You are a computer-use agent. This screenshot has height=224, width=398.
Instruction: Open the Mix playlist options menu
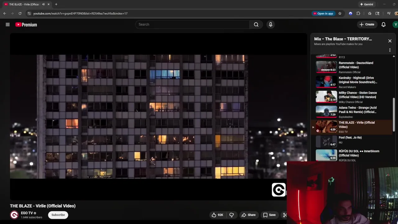[390, 50]
